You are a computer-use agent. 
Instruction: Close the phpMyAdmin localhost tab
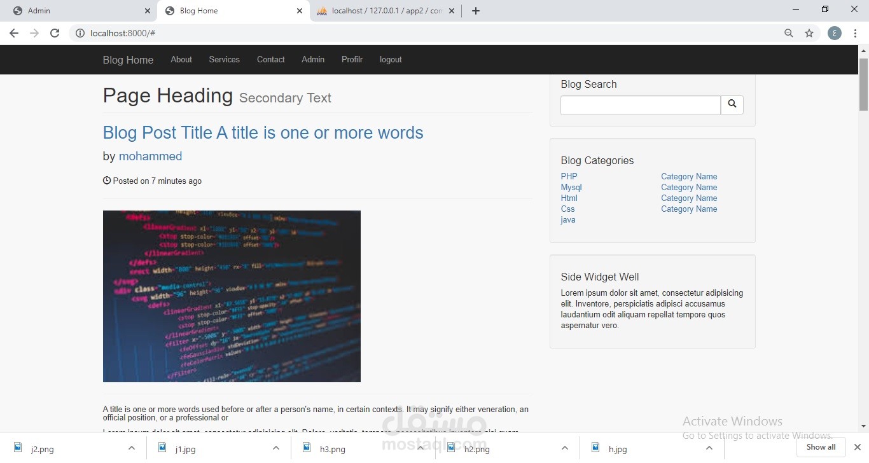click(452, 11)
